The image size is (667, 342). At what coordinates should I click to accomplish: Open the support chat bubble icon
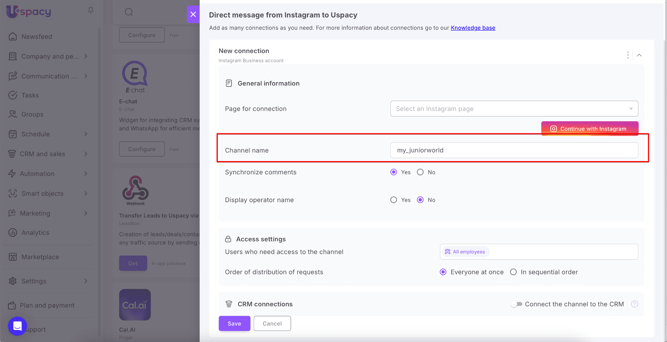pyautogui.click(x=17, y=326)
